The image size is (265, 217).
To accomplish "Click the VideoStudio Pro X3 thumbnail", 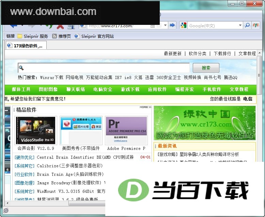I will coord(36,130).
